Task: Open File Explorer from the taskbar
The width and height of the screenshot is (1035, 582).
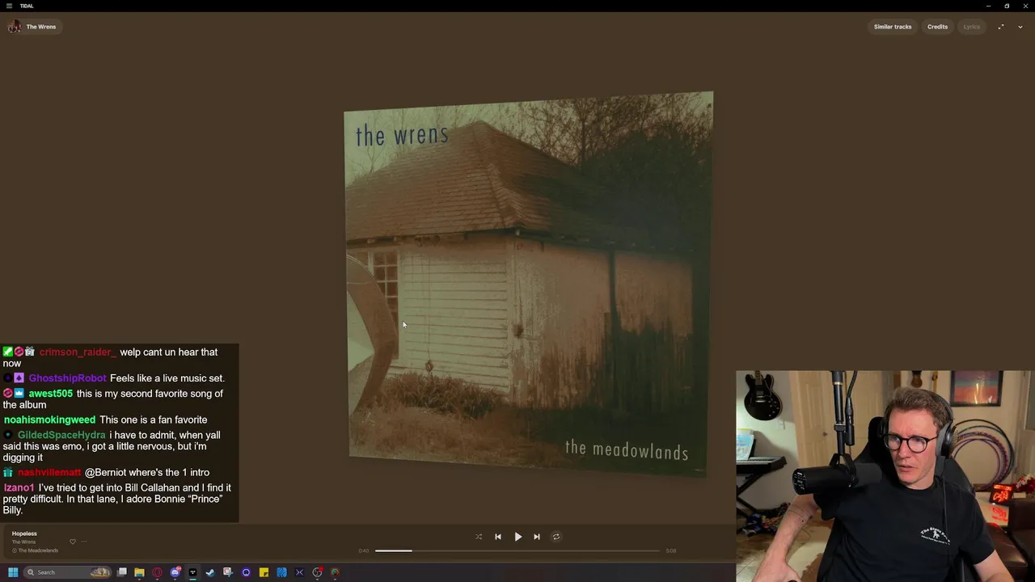Action: [139, 572]
